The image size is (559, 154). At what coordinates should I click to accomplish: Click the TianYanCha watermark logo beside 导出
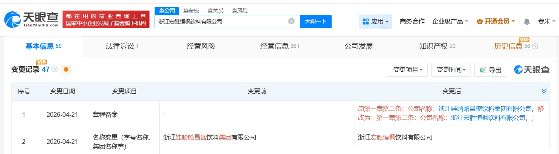point(532,70)
